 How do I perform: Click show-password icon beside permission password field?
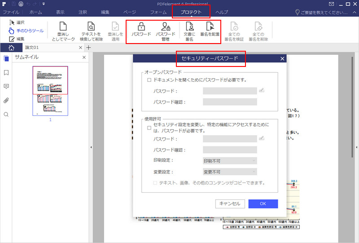pyautogui.click(x=262, y=138)
